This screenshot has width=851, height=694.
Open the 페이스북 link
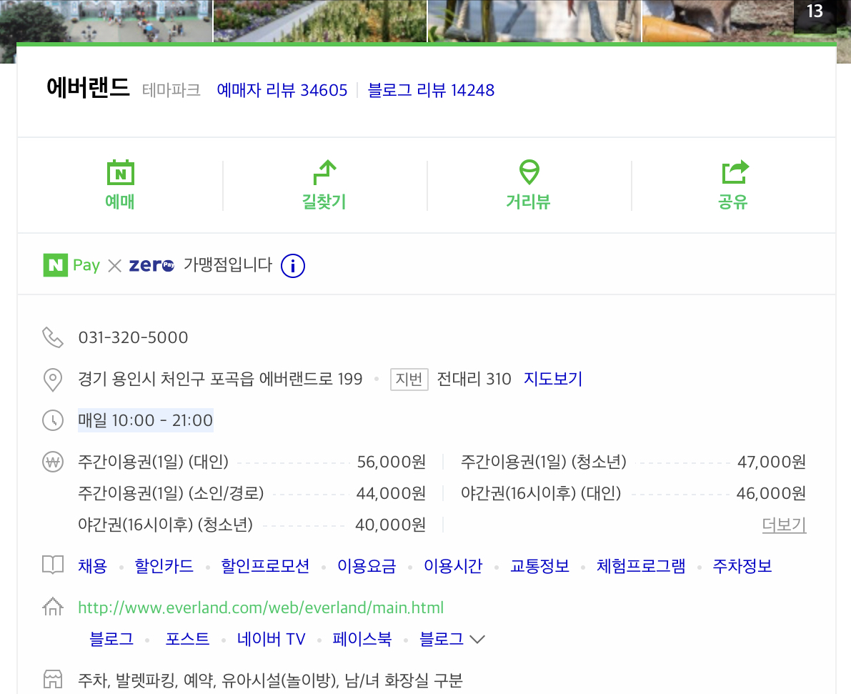362,639
